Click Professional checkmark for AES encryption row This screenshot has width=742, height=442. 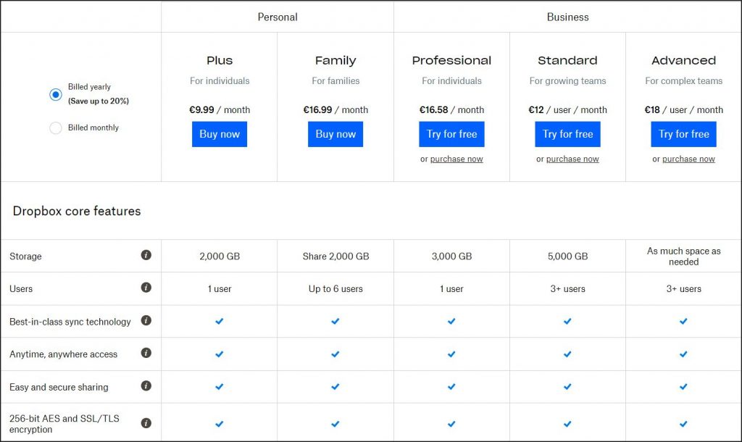[451, 424]
